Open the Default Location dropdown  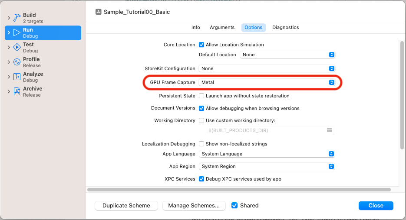click(287, 55)
